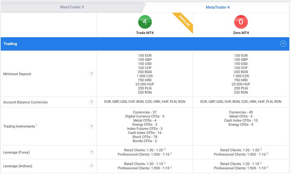This screenshot has height=174, width=291.
Task: Click the Account Balance Currencies row label
Action: point(26,102)
